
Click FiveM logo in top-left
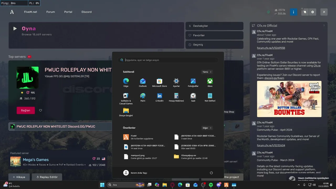[x=12, y=12]
